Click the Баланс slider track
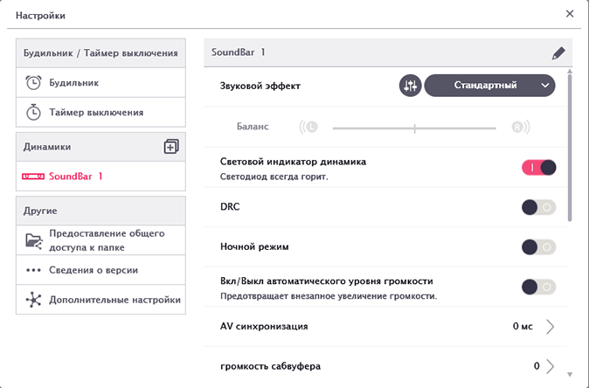Viewport: 589px width, 388px height. pyautogui.click(x=415, y=128)
